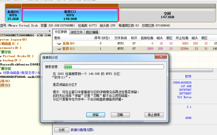Close the 搜索到分区 dialog

click(161, 56)
